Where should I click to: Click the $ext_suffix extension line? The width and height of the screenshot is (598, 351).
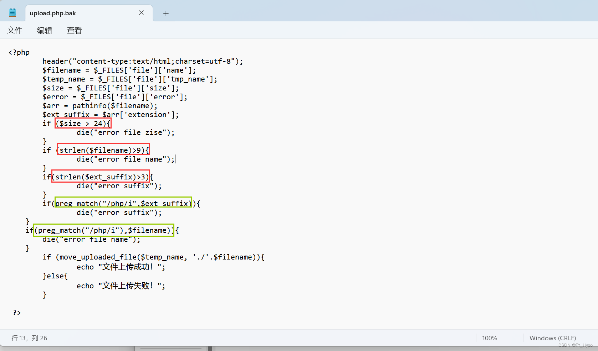coord(111,115)
